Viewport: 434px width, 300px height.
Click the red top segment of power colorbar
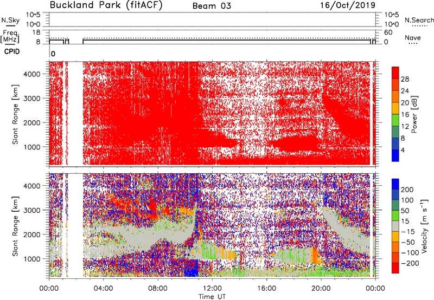(395, 73)
